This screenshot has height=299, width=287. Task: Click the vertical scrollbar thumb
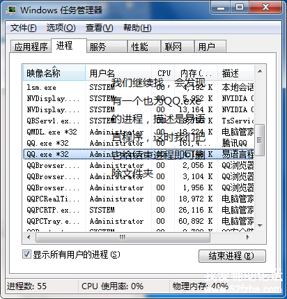pos(260,140)
